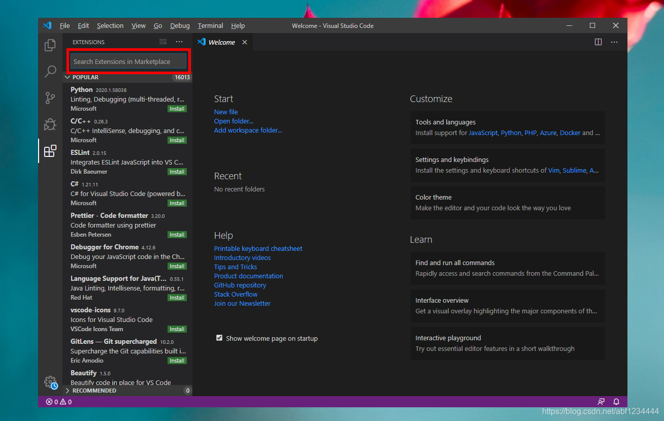Click the Vim keybindings link
The image size is (664, 421).
tap(554, 170)
